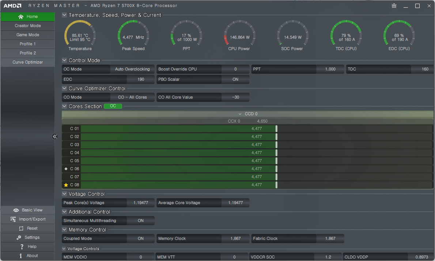
Task: Open the Creator Mode tab
Action: [28, 26]
